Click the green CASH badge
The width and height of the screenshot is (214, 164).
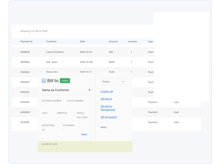[x=65, y=81]
